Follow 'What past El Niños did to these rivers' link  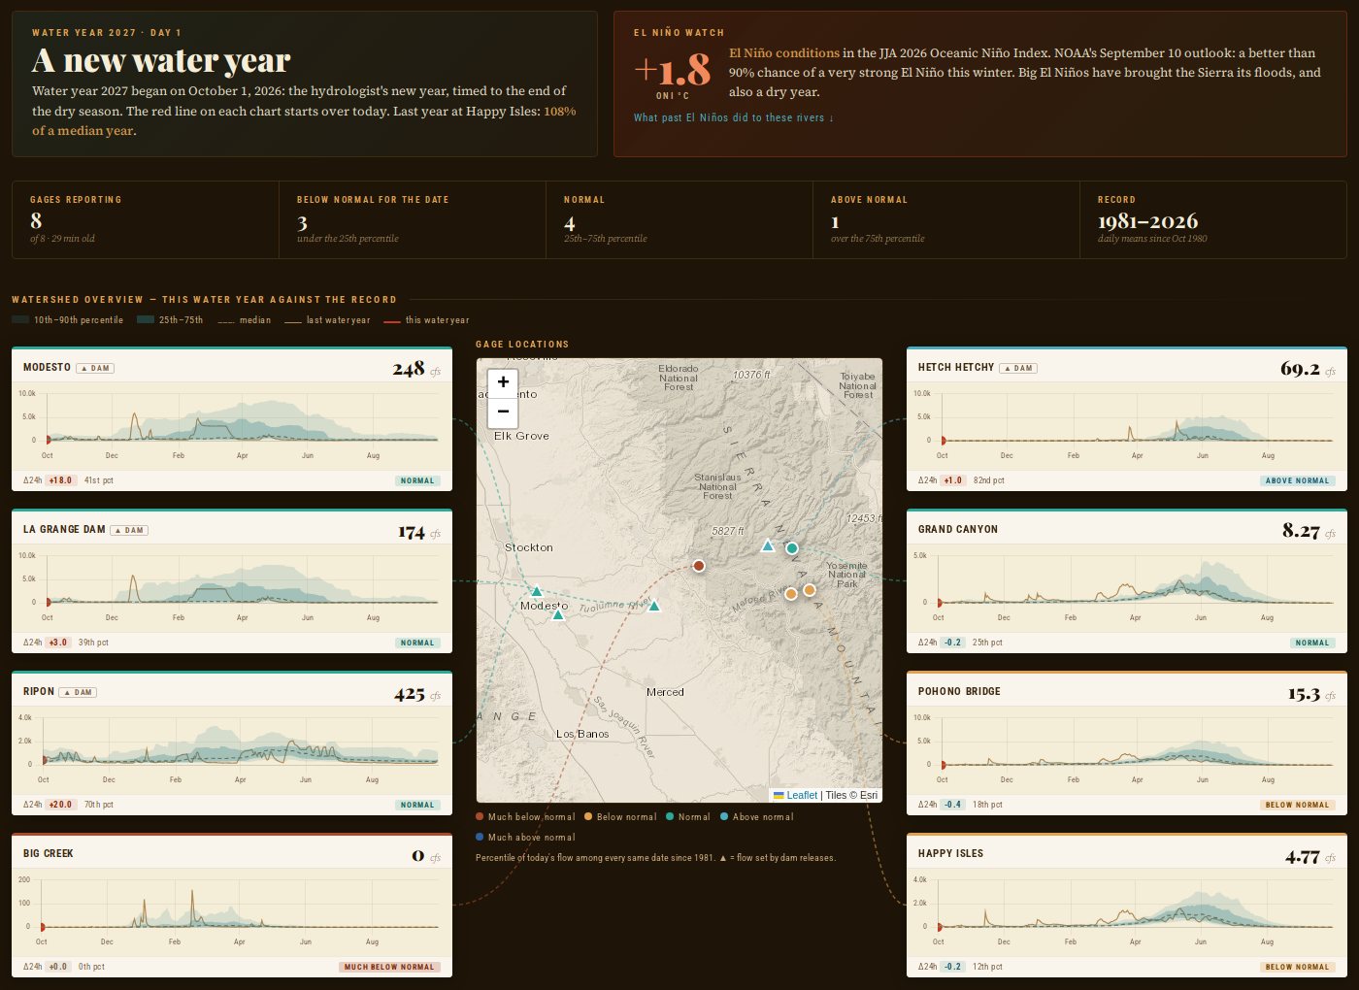coord(734,117)
